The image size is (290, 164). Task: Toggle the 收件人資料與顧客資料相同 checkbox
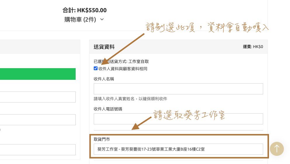coord(95,68)
